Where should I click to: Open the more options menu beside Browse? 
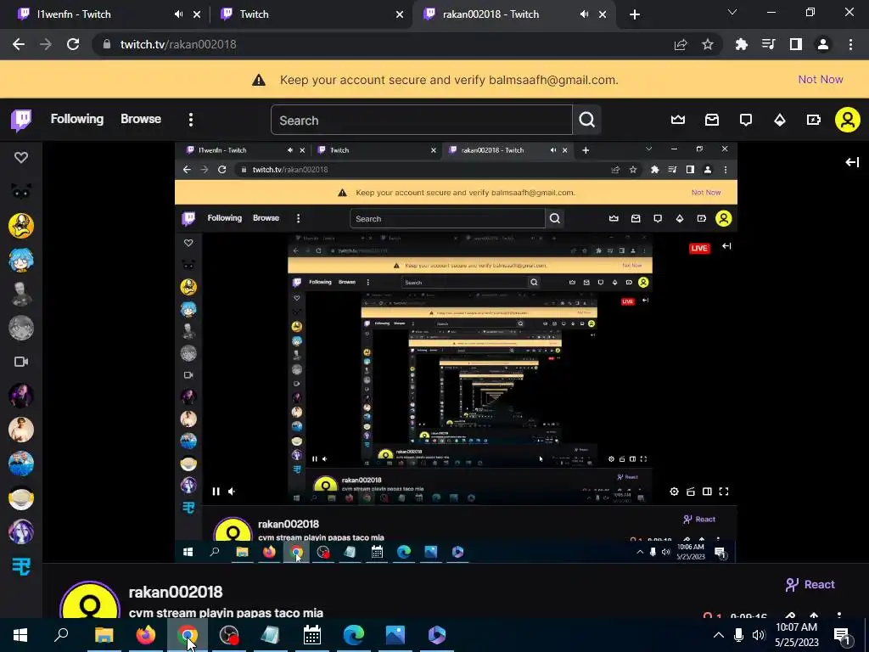(191, 120)
